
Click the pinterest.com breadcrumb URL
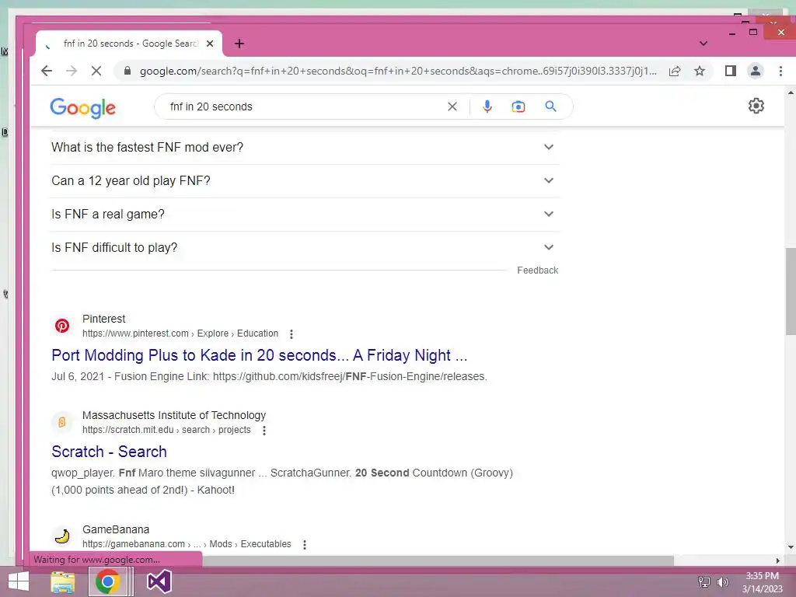tap(180, 333)
